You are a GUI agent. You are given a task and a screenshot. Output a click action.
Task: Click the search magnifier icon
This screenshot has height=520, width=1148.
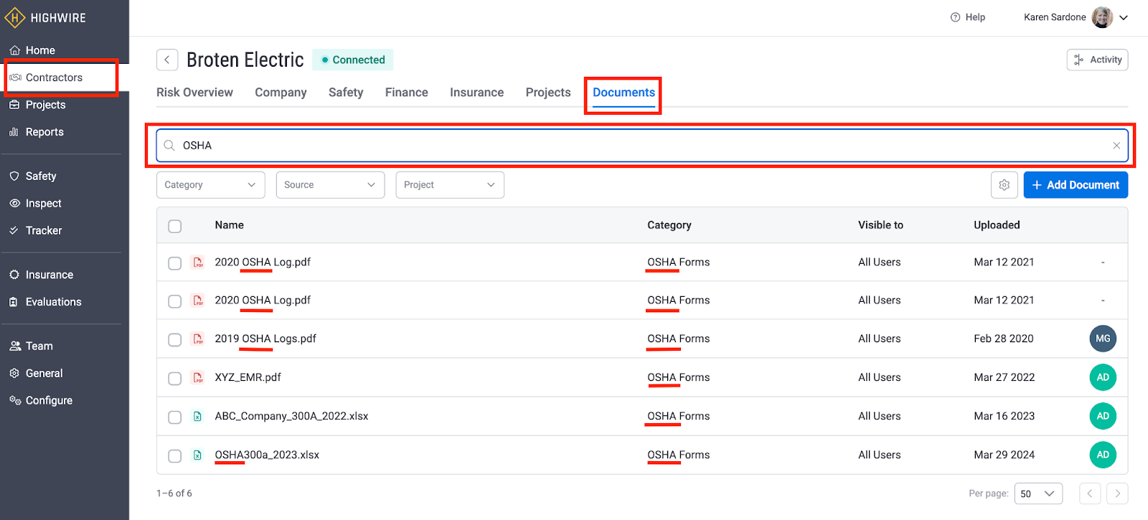(169, 146)
